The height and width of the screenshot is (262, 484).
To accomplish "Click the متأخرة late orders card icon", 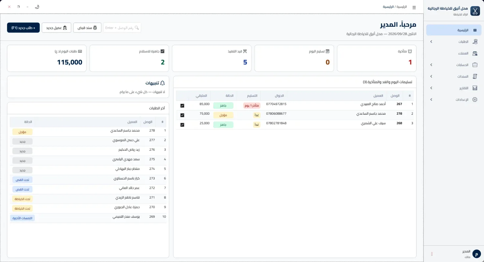I will tap(410, 51).
